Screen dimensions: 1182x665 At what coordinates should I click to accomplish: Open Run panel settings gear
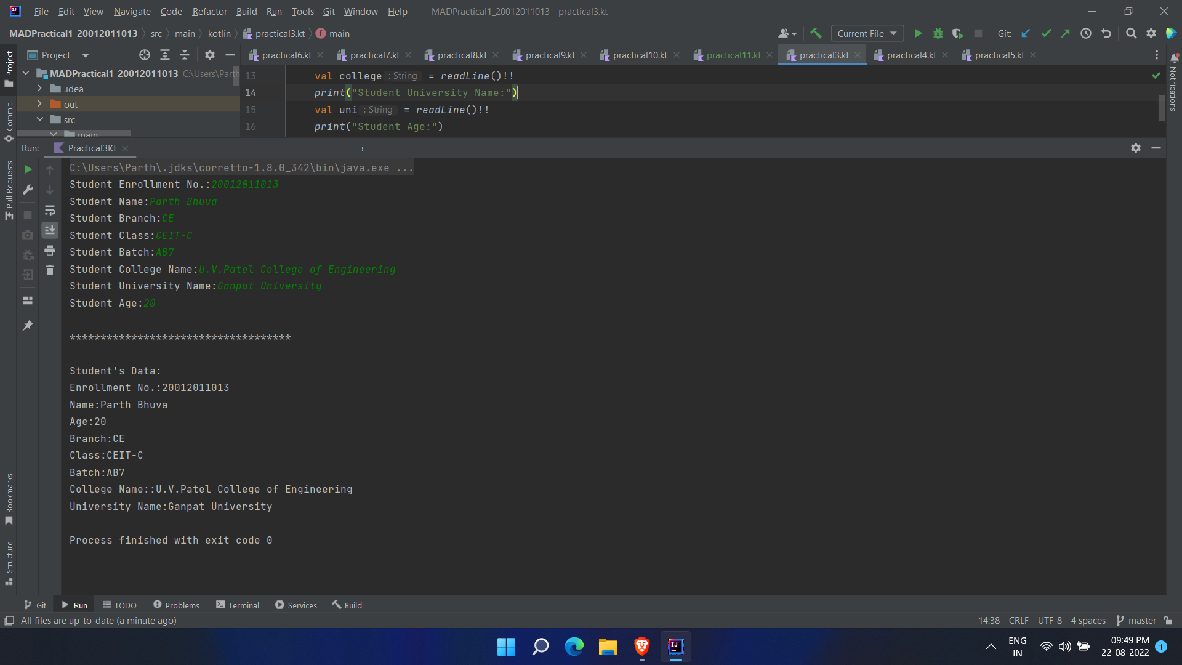[1136, 148]
